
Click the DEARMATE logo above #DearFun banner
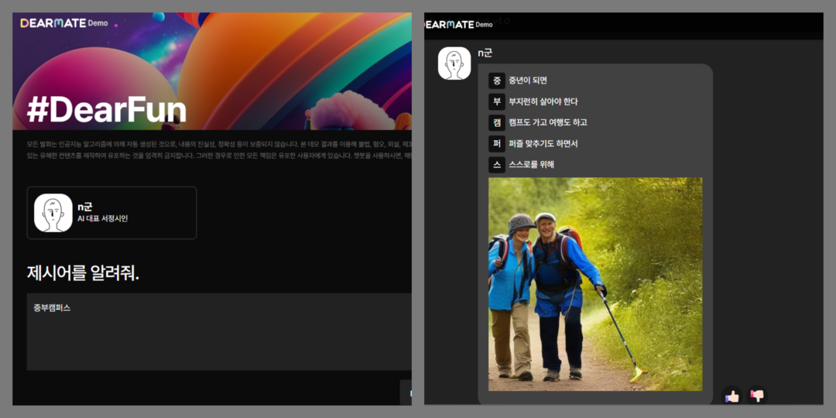click(x=53, y=23)
